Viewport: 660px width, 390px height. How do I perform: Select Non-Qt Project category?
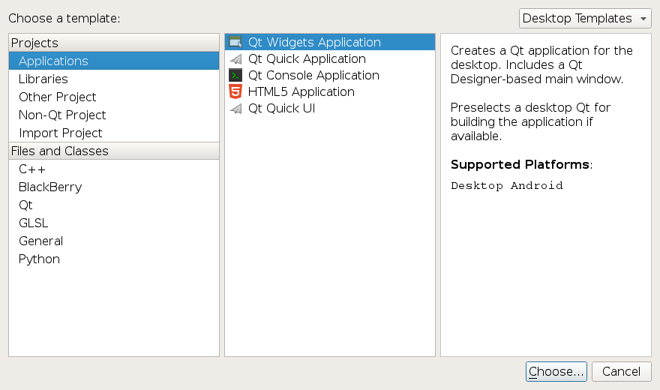pos(114,115)
